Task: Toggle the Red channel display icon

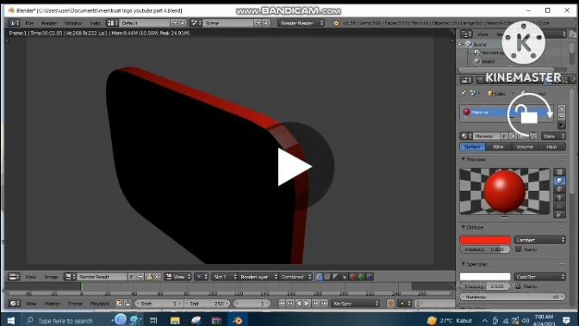Action: pos(352,277)
